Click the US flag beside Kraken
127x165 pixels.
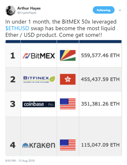tap(68, 145)
